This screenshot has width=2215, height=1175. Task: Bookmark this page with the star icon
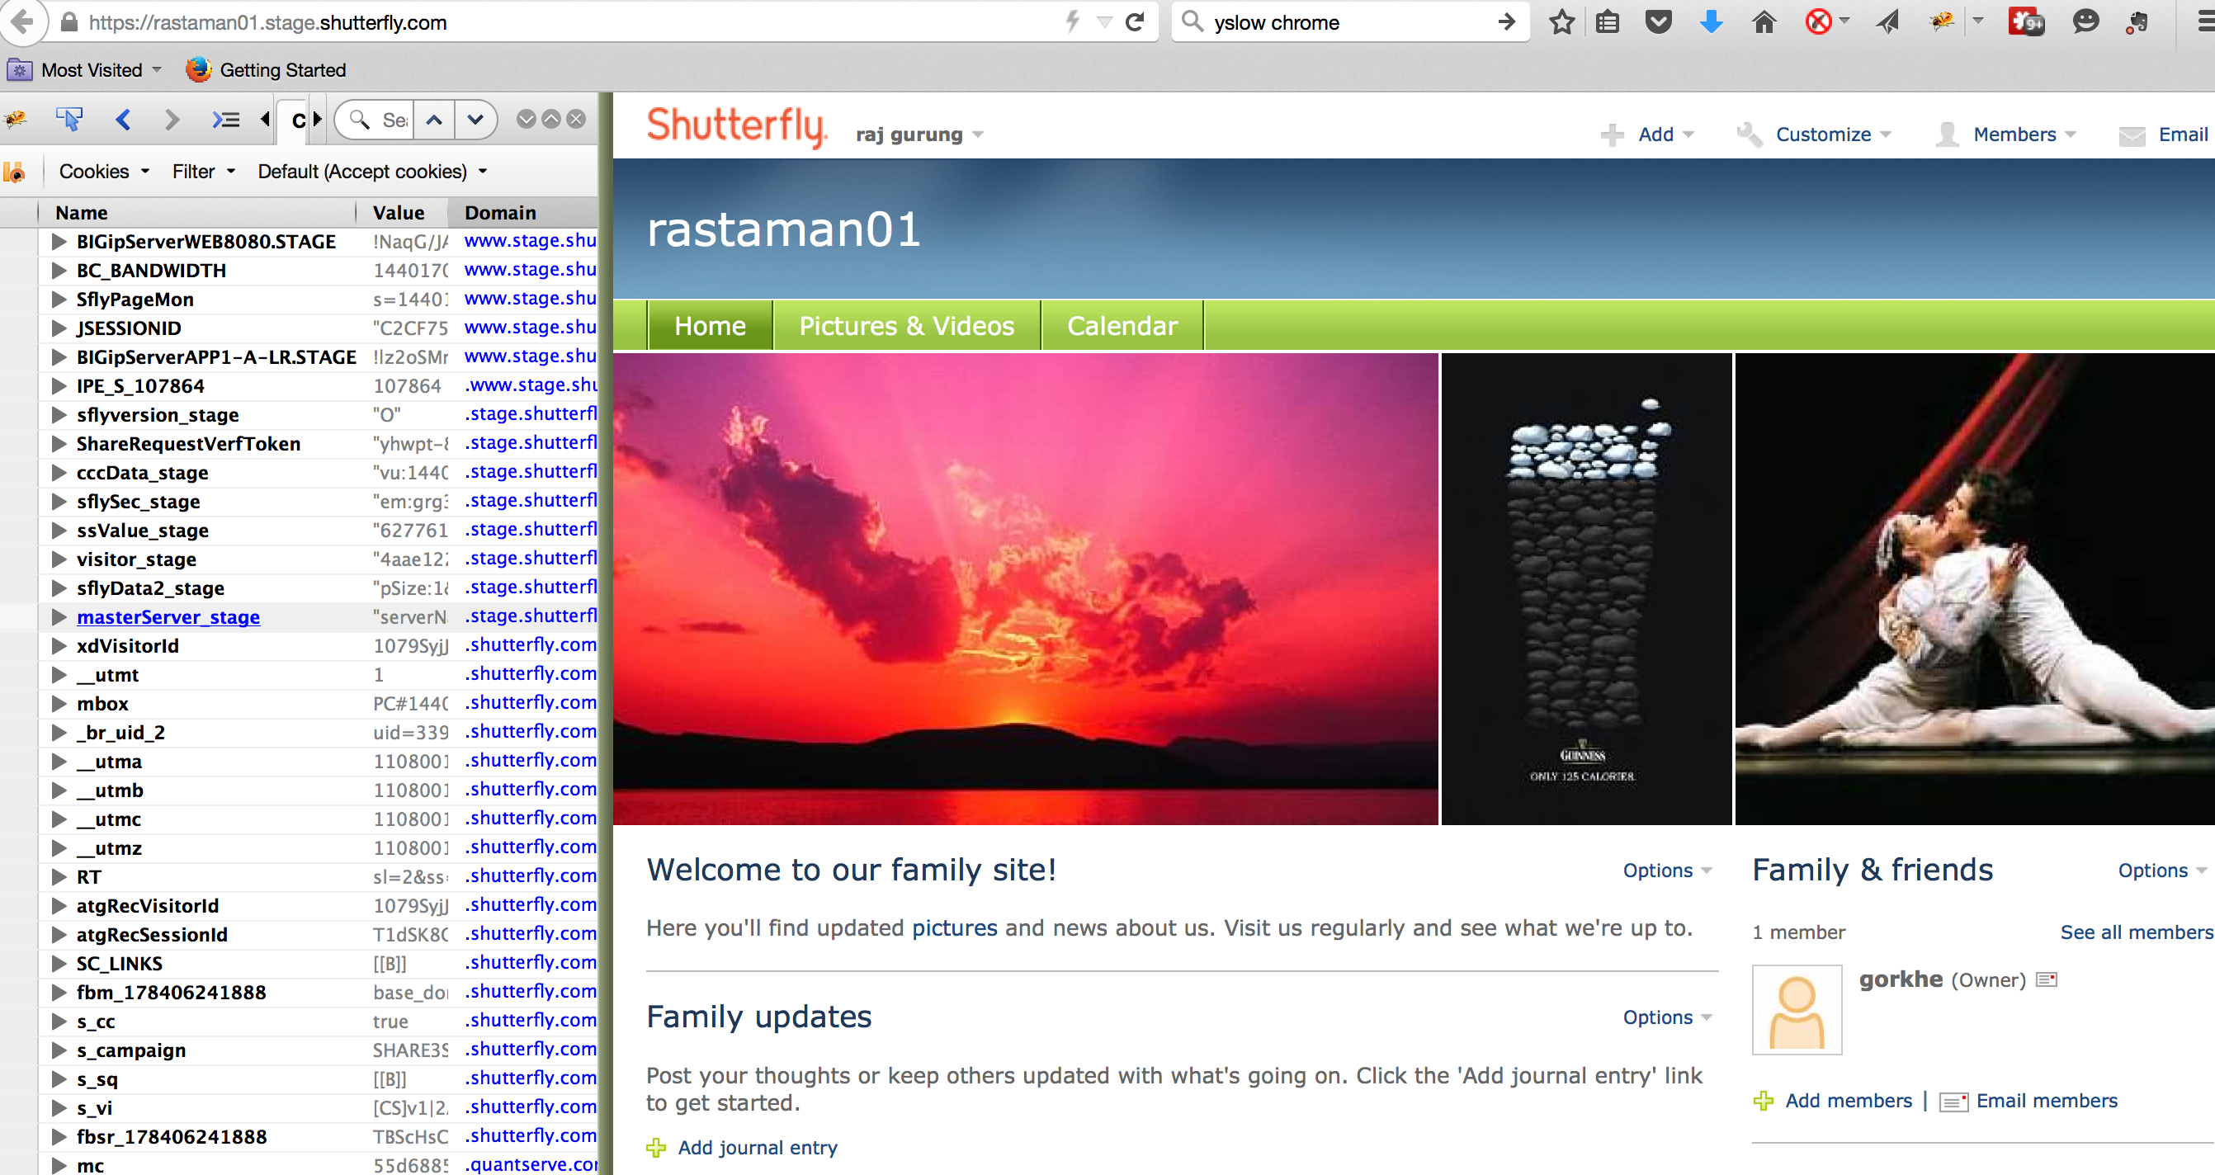(x=1561, y=22)
